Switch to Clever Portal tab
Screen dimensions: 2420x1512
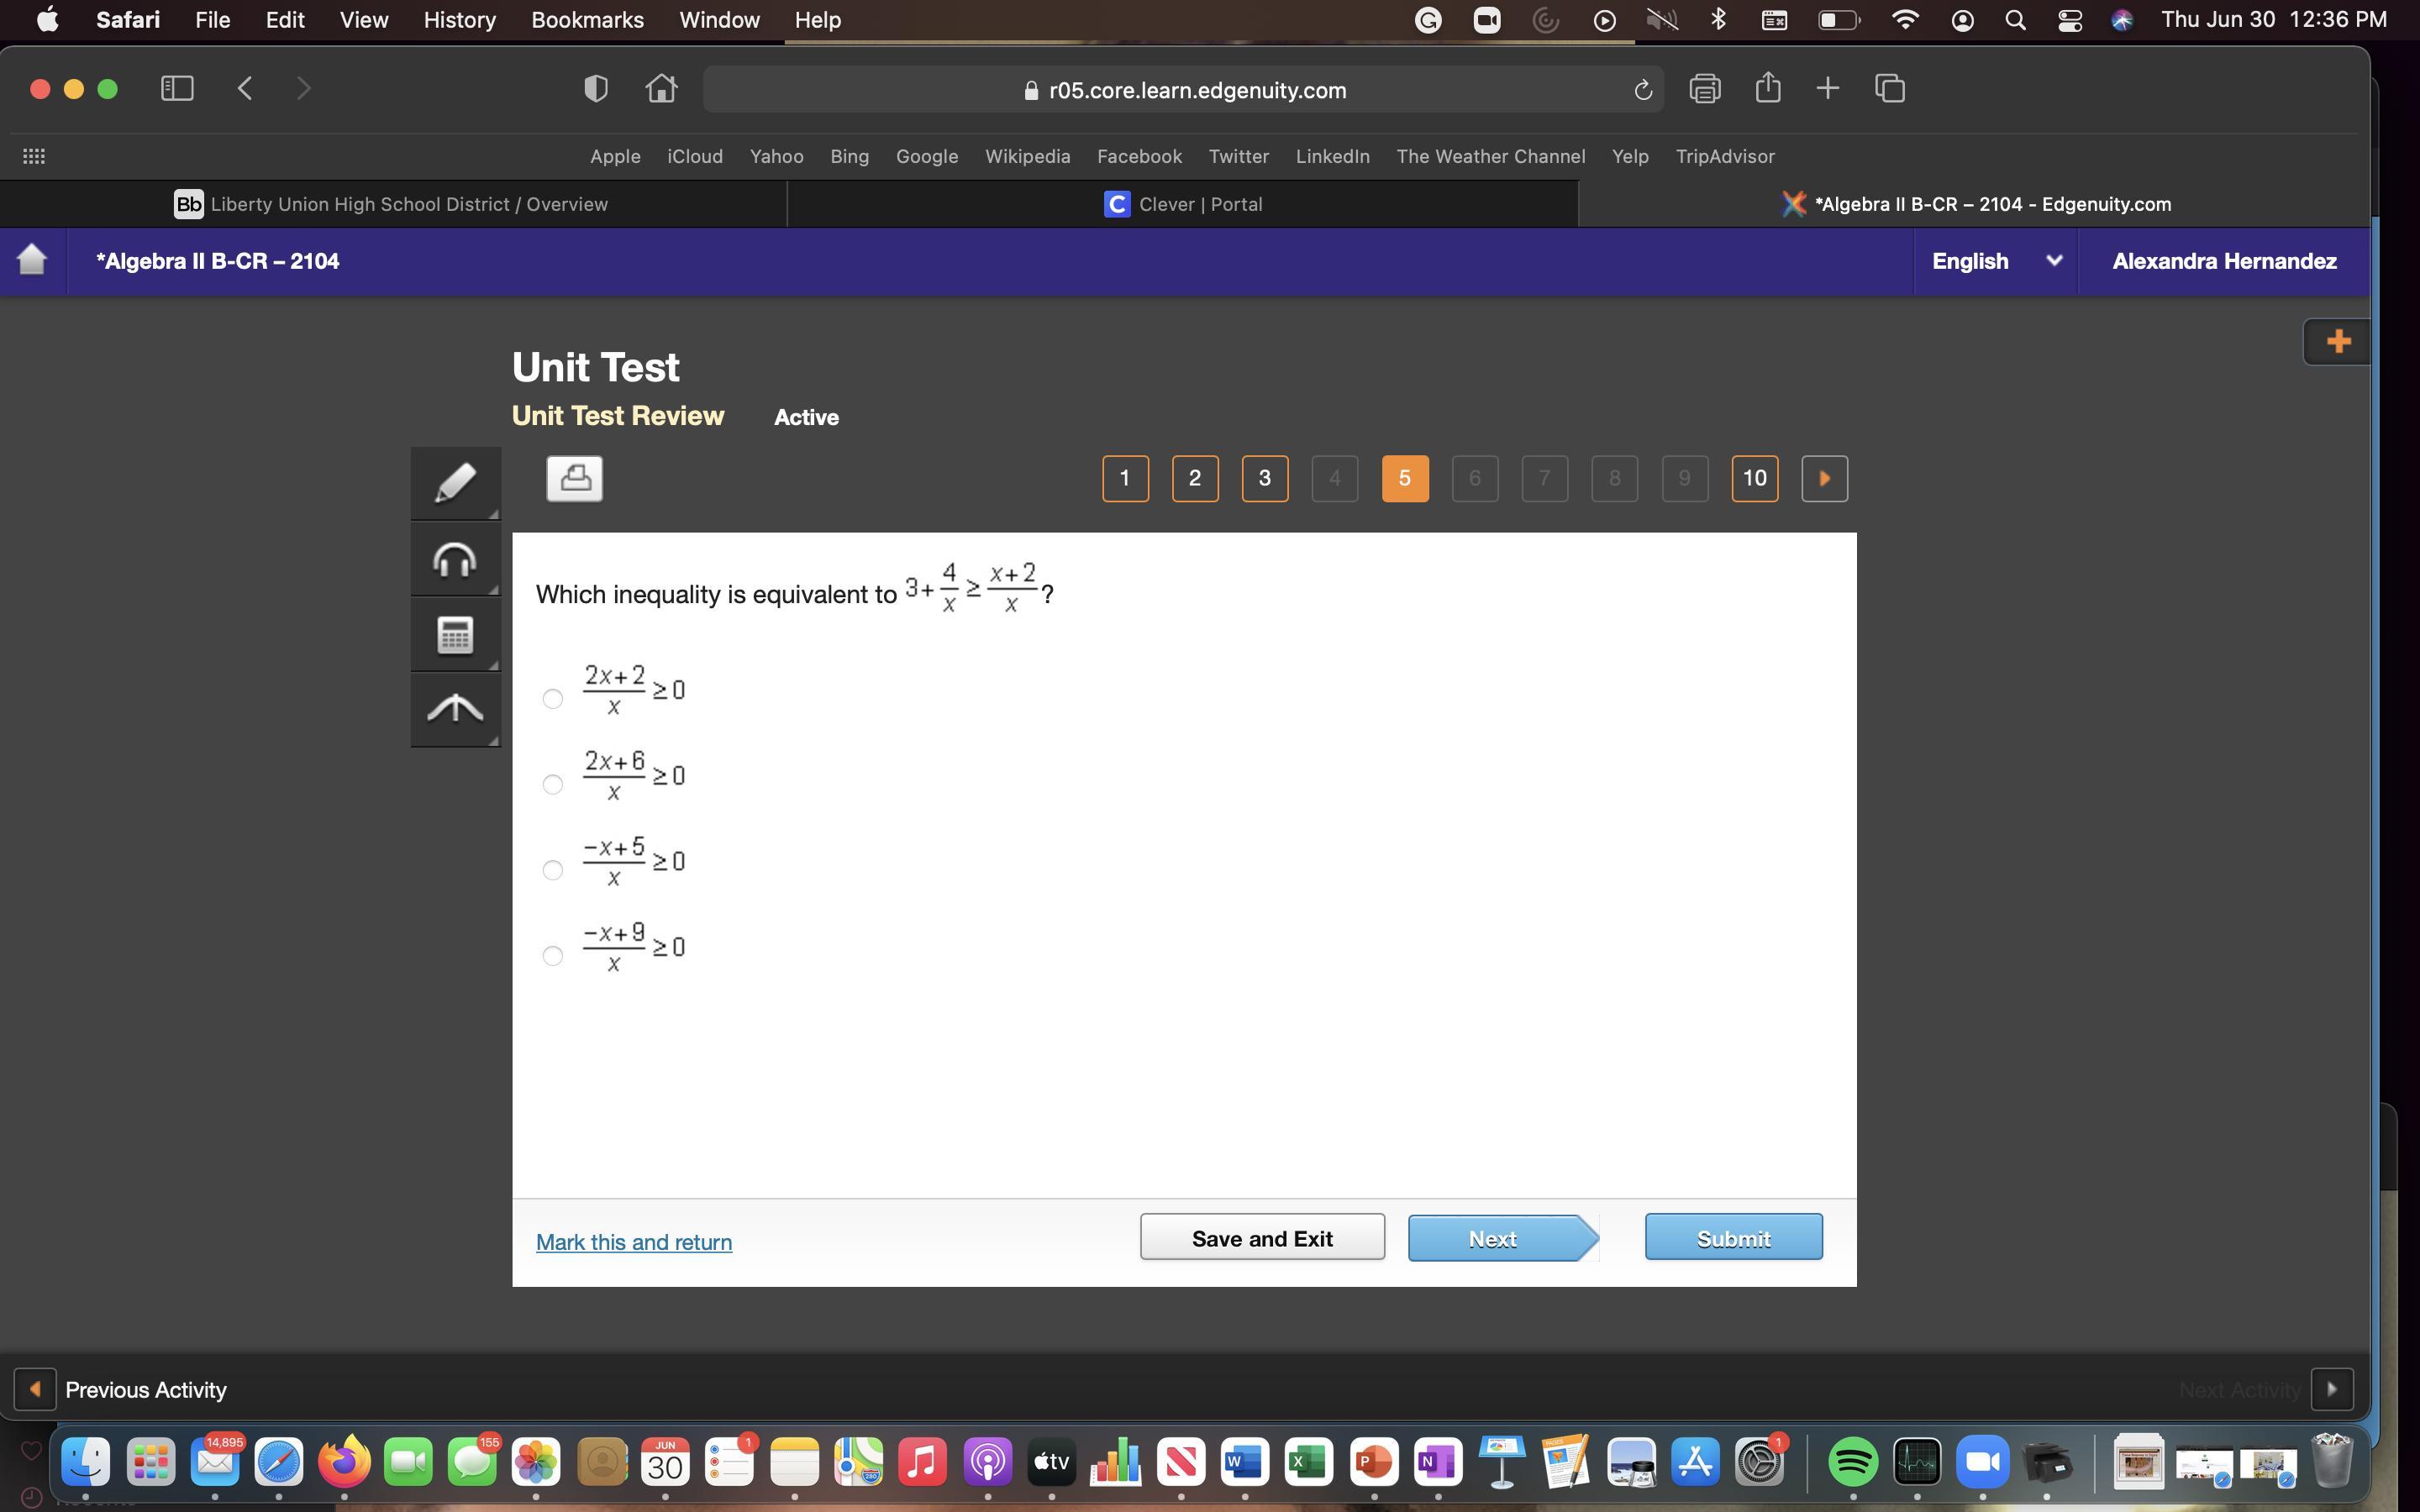[1182, 204]
